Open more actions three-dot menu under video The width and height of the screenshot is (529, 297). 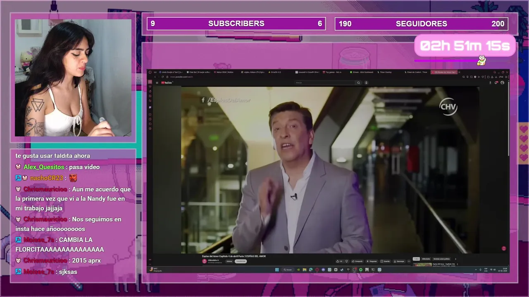point(409,261)
